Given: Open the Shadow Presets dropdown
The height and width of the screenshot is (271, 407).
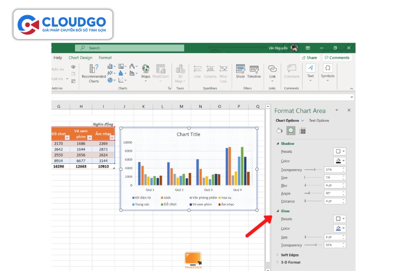Looking at the screenshot, I should 340,152.
